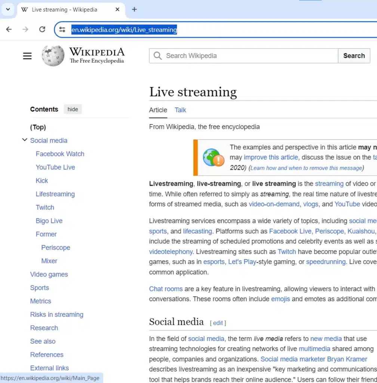
Task: Open the videotelephony link
Action: coord(171,252)
